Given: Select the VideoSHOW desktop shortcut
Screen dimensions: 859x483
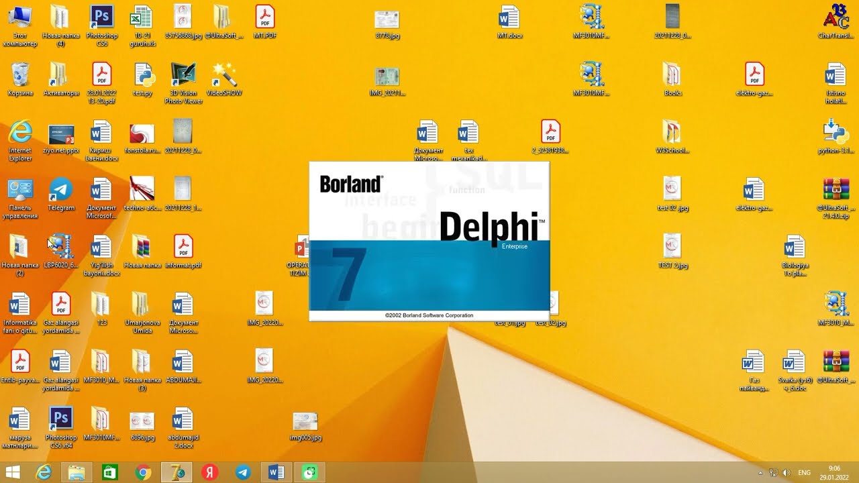Looking at the screenshot, I should 224,79.
